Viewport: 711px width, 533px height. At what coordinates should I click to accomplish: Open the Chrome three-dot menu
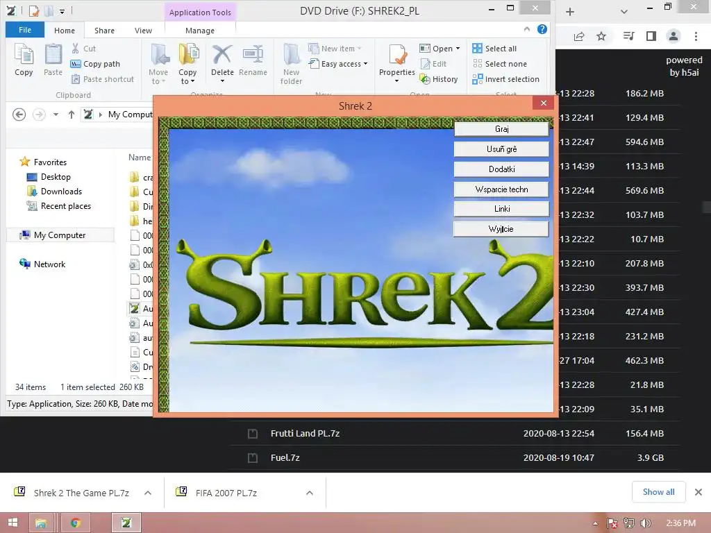coord(696,36)
